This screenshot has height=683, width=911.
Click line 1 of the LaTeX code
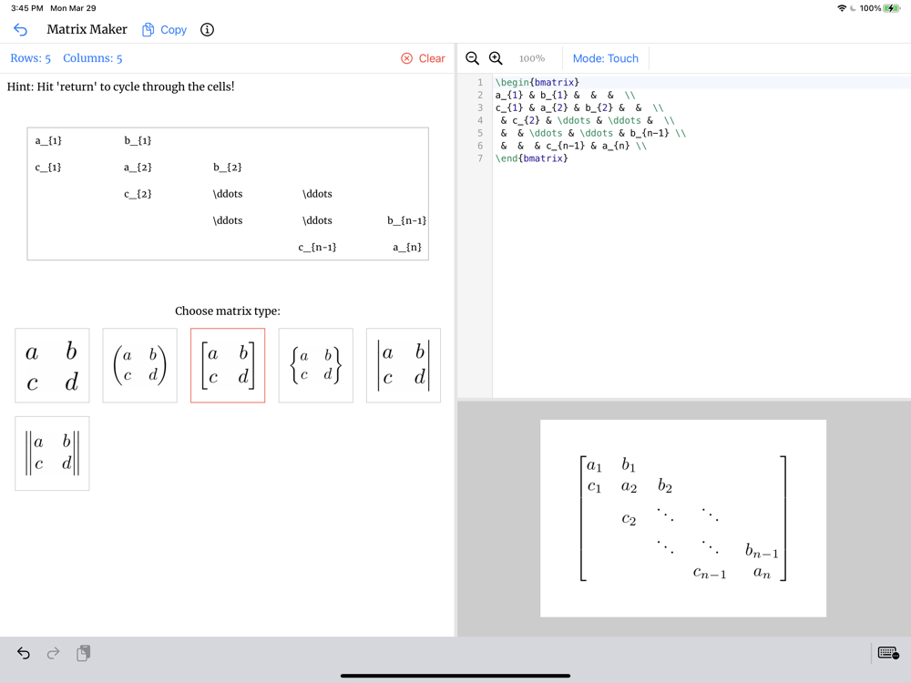pos(700,83)
